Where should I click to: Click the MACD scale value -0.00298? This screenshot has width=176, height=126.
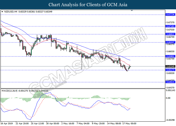pos(170,120)
